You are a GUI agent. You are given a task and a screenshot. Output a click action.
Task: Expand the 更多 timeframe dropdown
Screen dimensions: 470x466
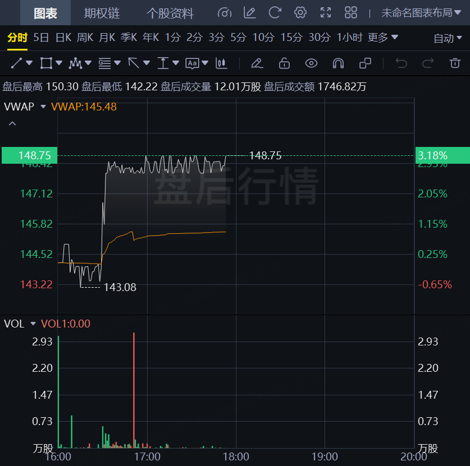click(x=383, y=38)
